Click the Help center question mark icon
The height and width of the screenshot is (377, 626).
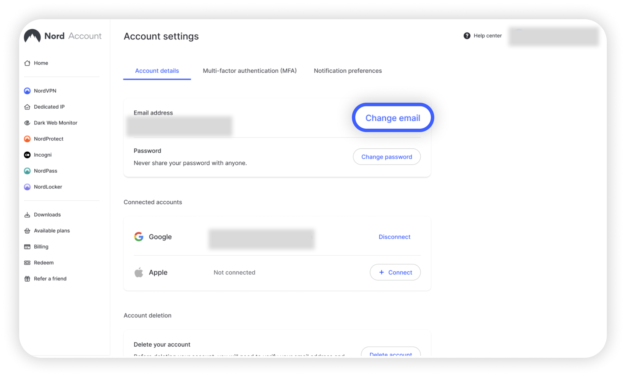click(467, 36)
